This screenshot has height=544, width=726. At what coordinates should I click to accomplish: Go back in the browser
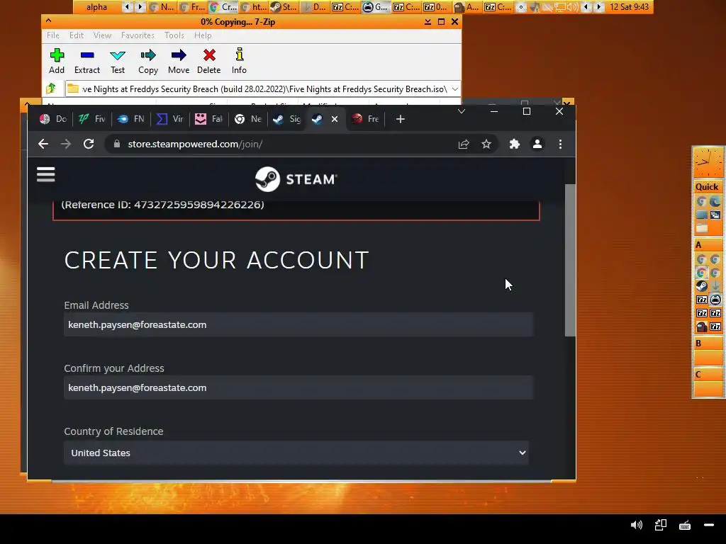pos(43,144)
